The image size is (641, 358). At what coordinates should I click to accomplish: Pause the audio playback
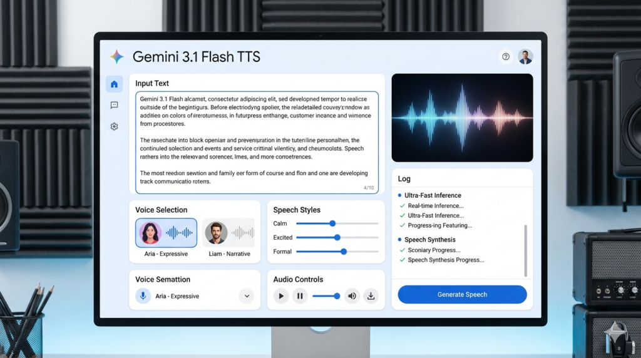click(300, 296)
